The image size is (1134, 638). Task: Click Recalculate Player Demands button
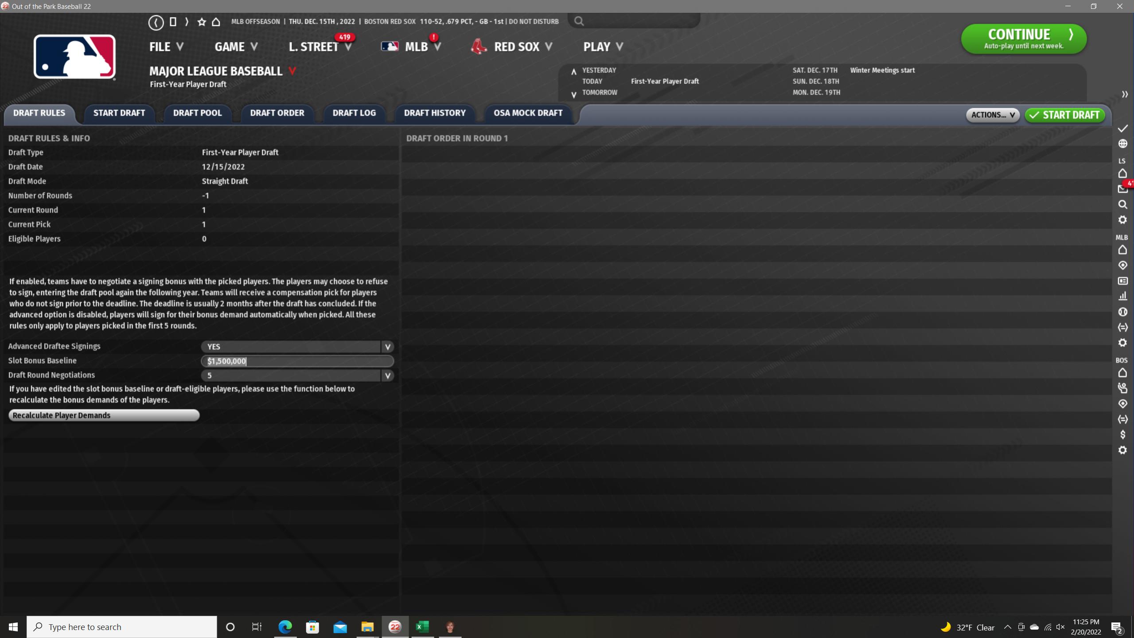[x=104, y=415]
